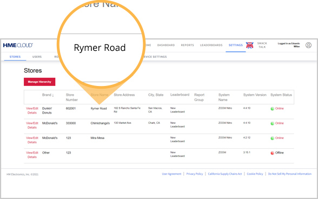
Task: Click the HME Cloud logo
Action: click(18, 45)
